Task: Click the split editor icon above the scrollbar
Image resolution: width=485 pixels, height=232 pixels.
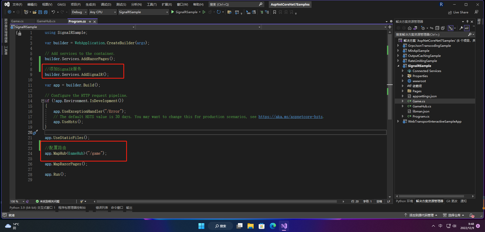Action: tap(390, 27)
